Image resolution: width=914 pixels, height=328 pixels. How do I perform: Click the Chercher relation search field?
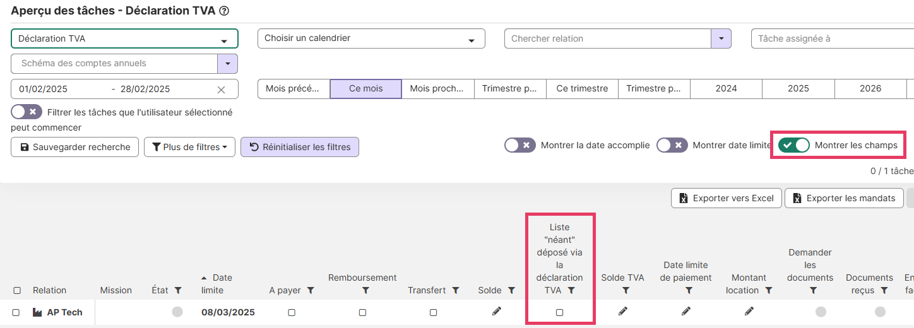coord(607,38)
